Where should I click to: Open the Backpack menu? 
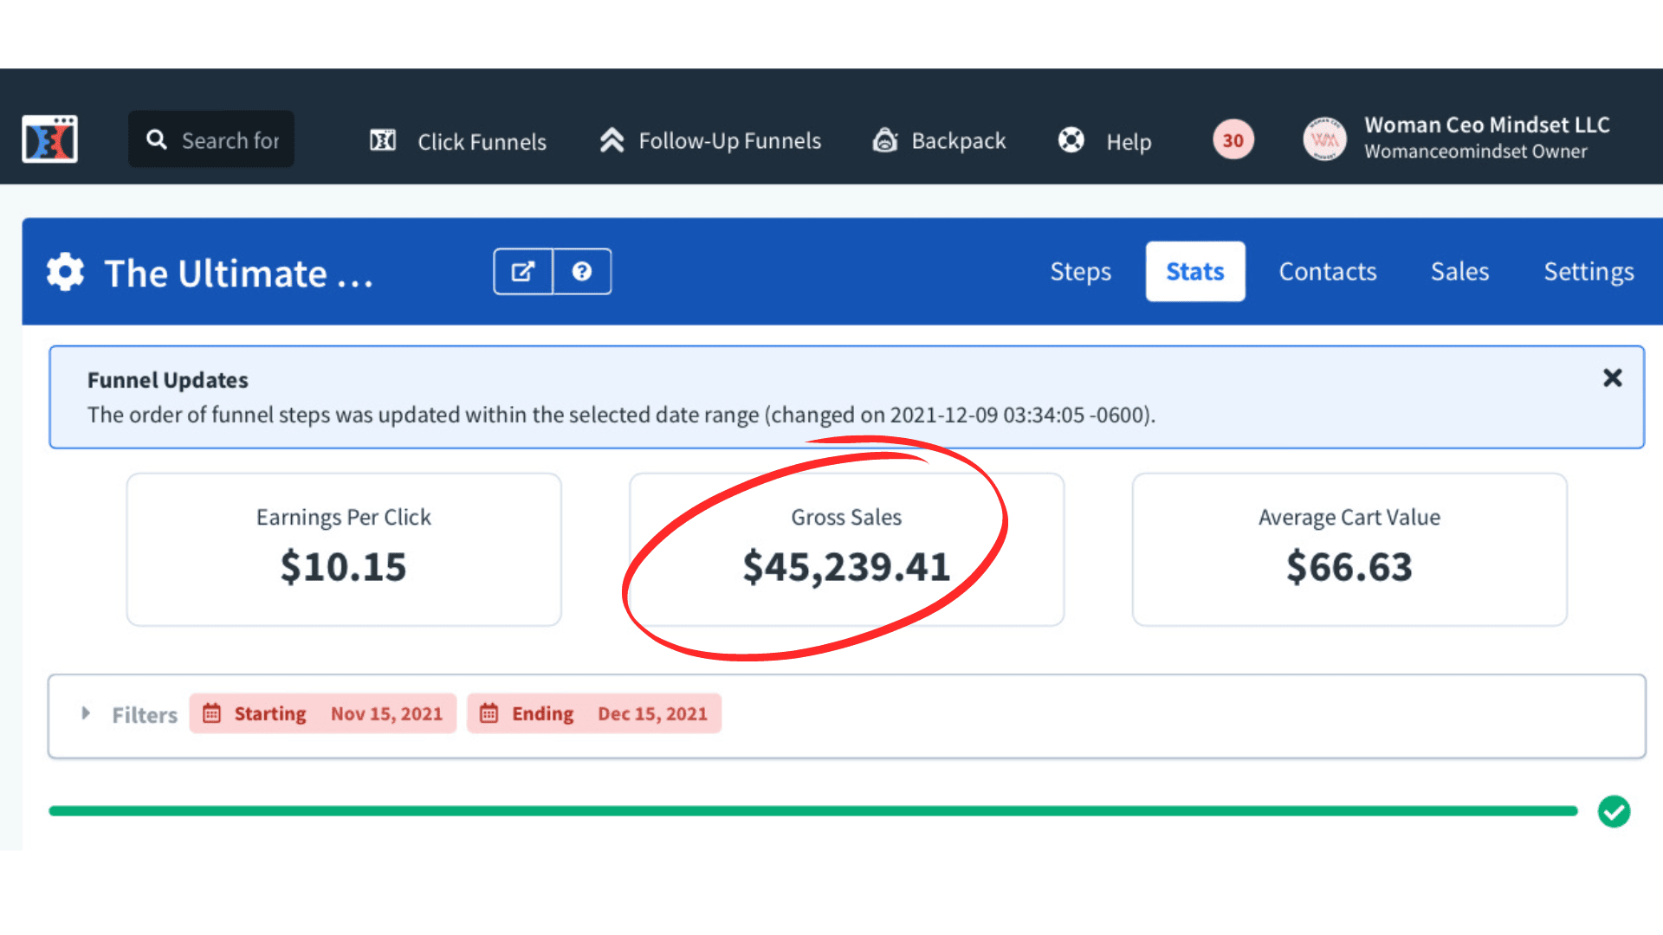939,141
